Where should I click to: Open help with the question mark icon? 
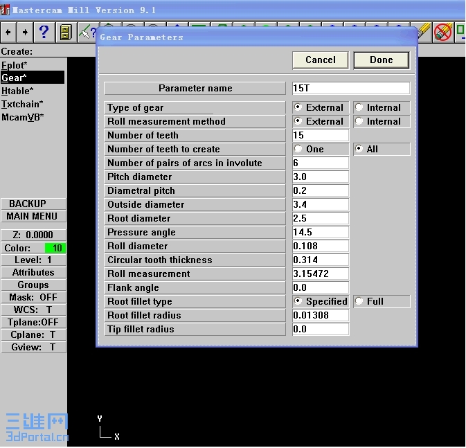44,32
